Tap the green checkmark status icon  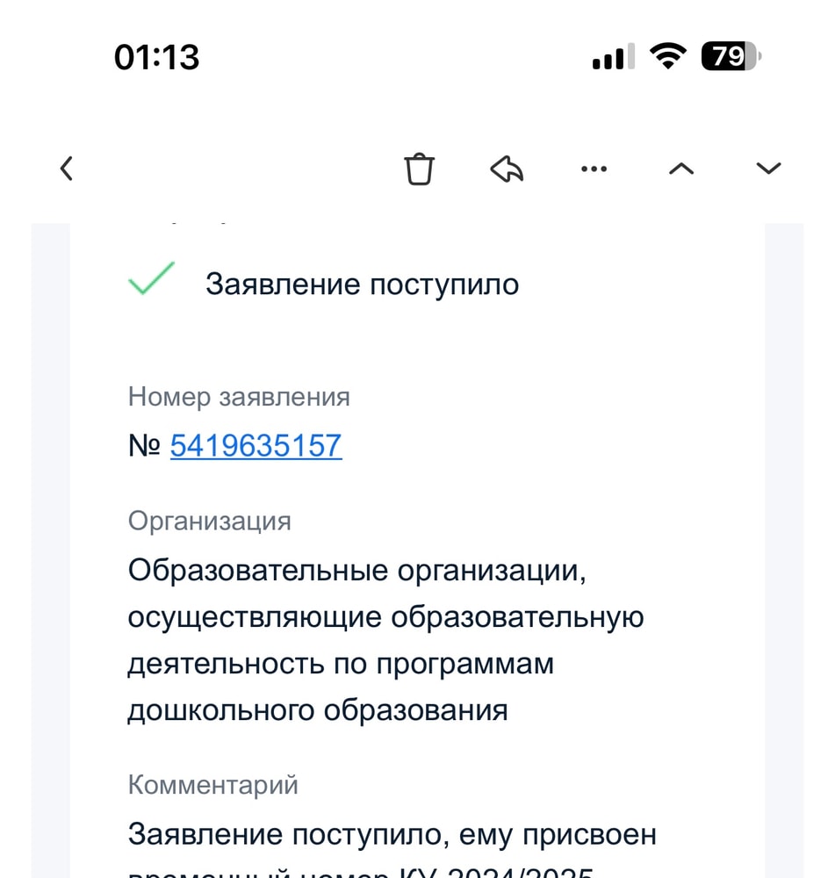pyautogui.click(x=148, y=279)
